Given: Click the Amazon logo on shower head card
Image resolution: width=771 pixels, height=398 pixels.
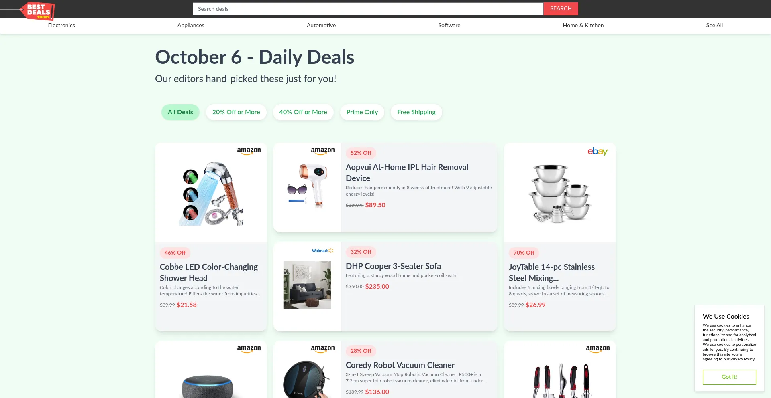Looking at the screenshot, I should point(249,151).
